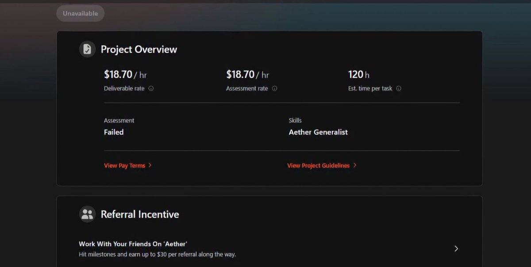Screen dimensions: 531x267
Task: Click the Skills label
Action: pyautogui.click(x=295, y=120)
